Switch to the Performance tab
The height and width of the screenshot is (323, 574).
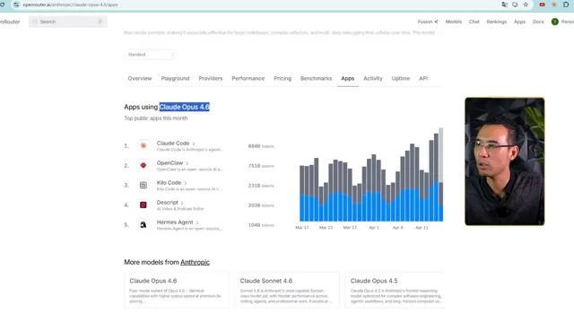tap(248, 78)
